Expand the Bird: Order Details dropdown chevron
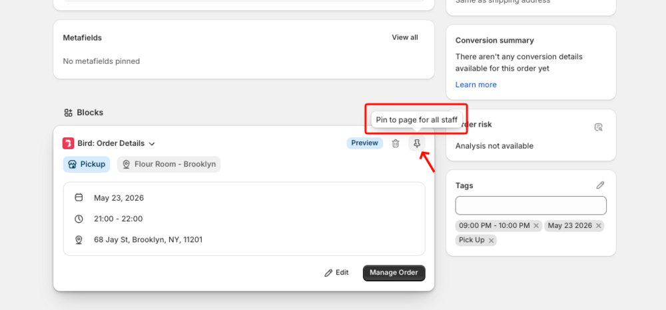Screen dimensions: 666x310 [152, 144]
